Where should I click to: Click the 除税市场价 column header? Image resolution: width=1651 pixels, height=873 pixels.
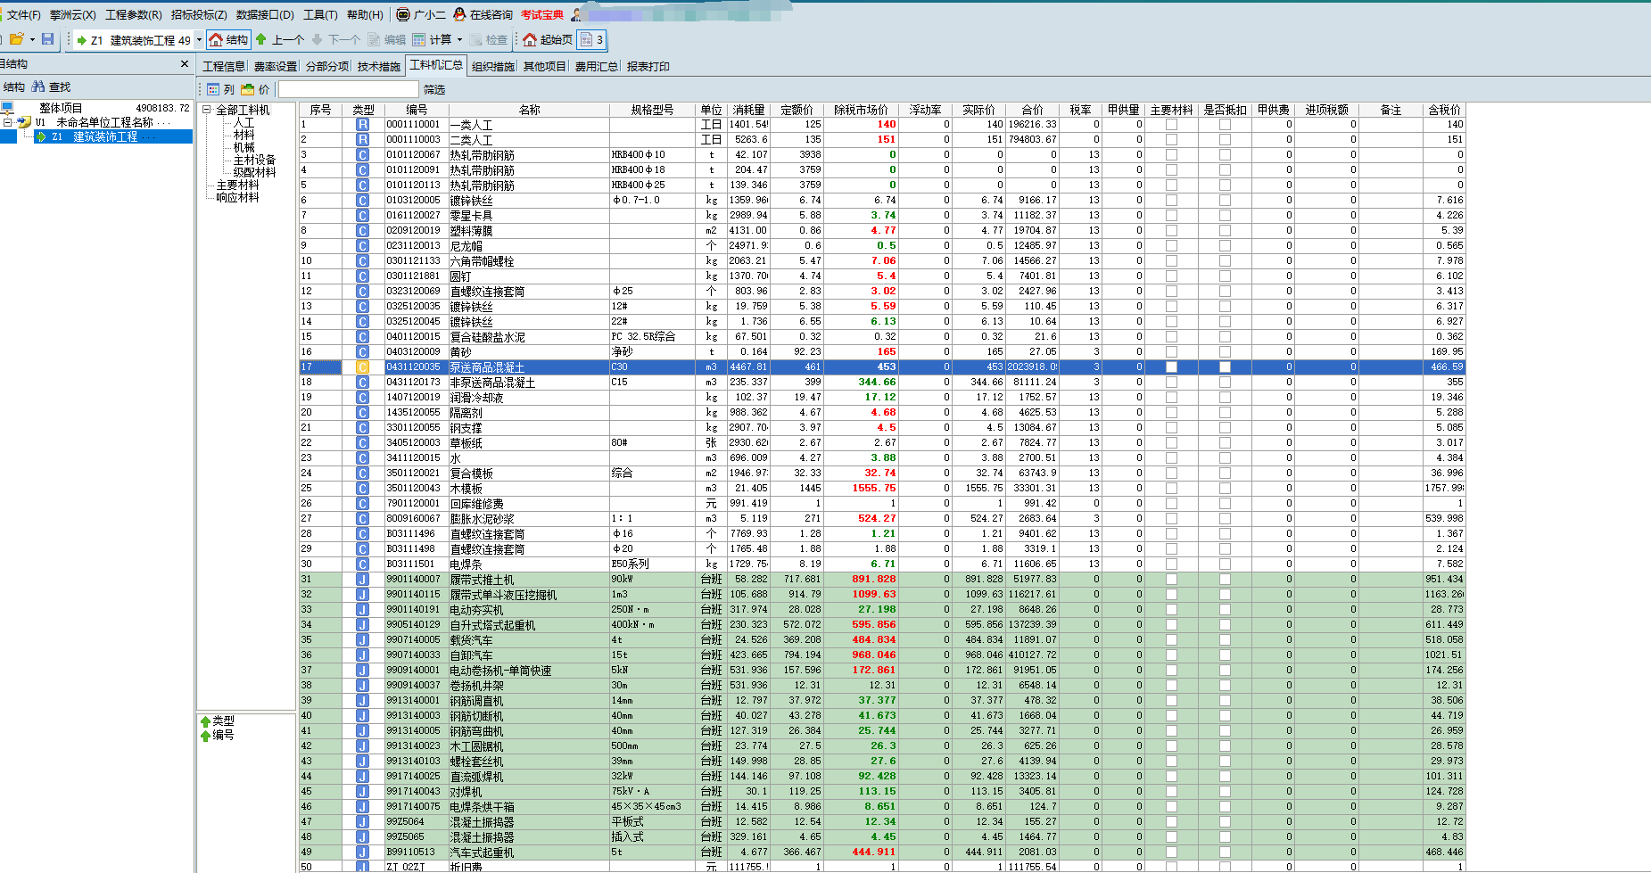tap(861, 110)
